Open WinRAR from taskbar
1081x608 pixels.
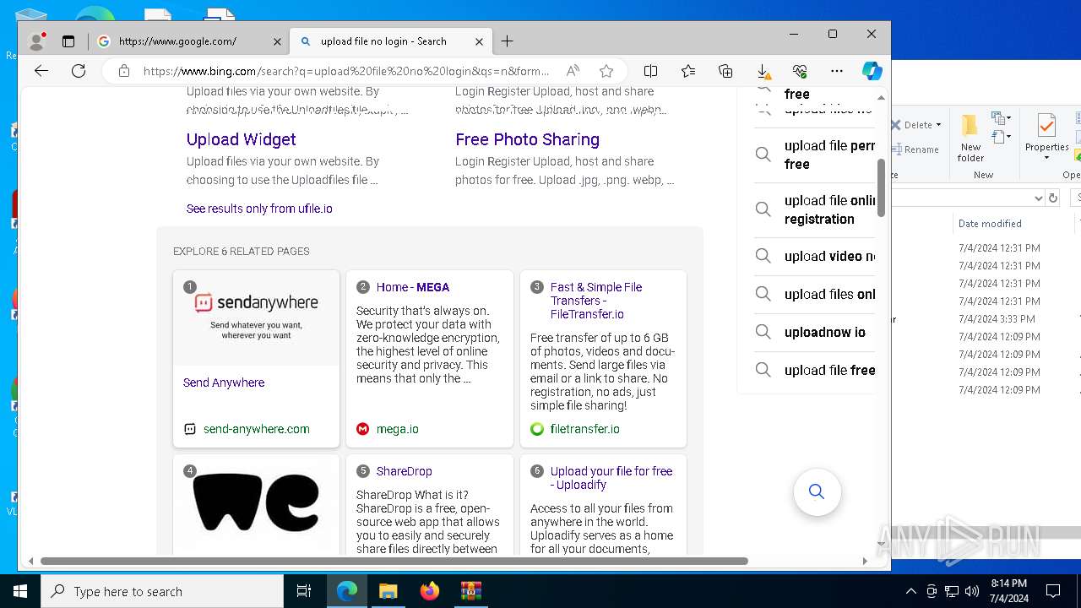point(471,591)
